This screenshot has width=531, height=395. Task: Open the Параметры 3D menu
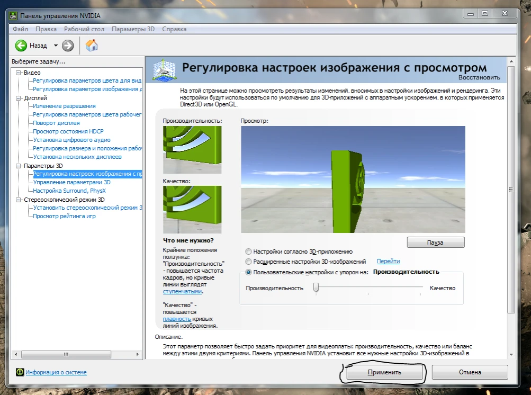pos(133,29)
